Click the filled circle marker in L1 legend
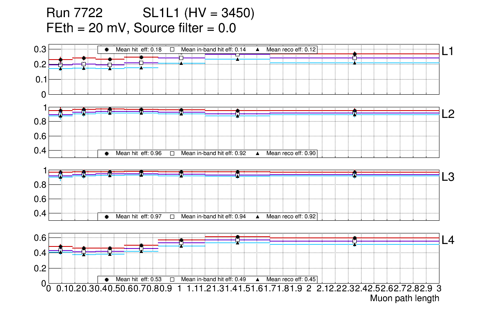Image resolution: width=488 pixels, height=315 pixels. click(x=107, y=49)
